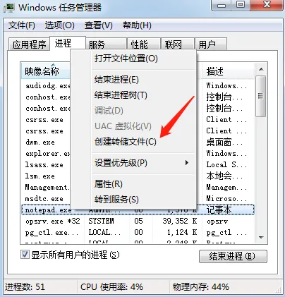Click the scrollbar down arrow
The height and width of the screenshot is (297, 285).
click(x=261, y=238)
